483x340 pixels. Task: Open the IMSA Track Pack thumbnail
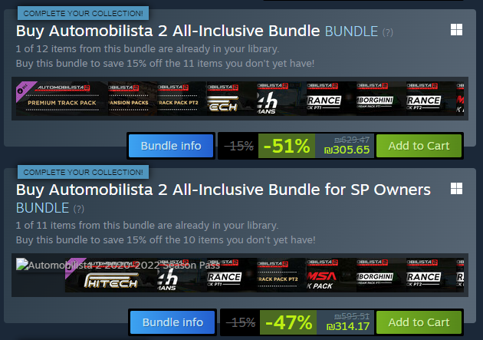[331, 275]
